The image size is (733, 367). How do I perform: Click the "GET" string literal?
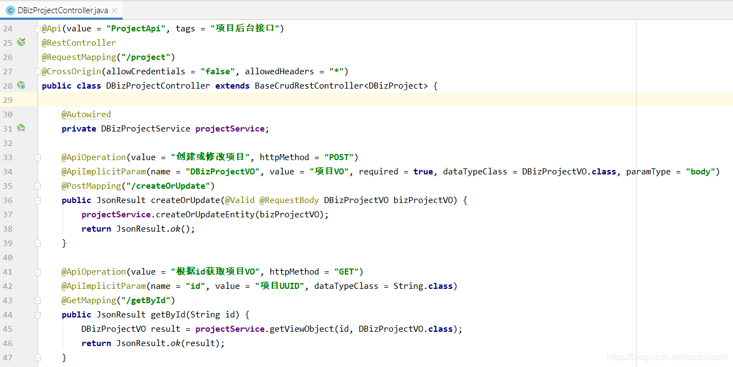(x=346, y=271)
